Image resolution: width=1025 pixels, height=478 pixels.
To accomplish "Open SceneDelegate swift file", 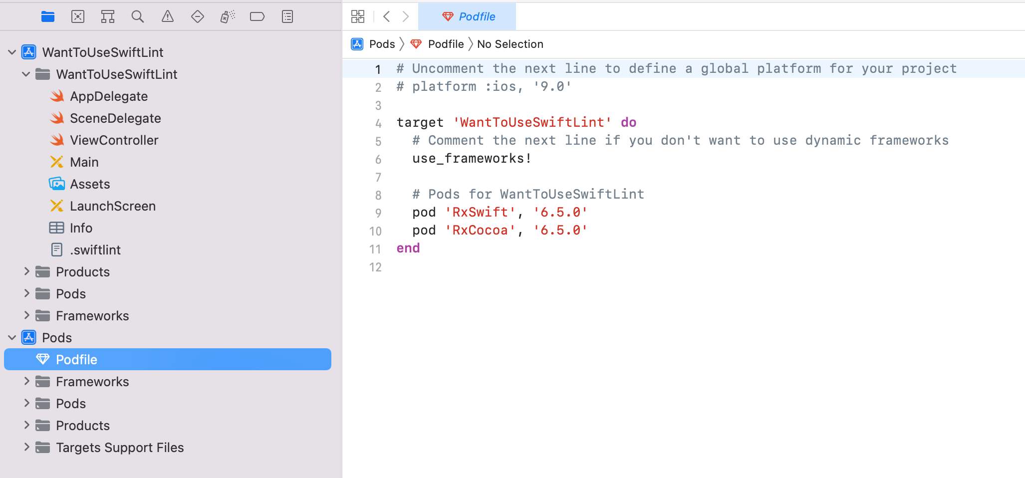I will click(x=115, y=118).
